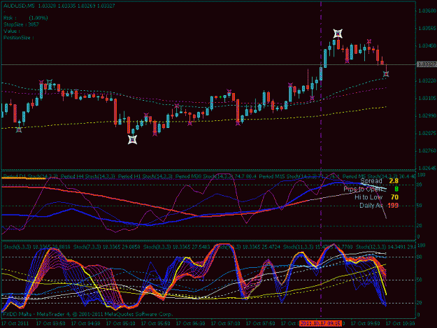Screen dimensions: 437x328
Task: Click the purple vertical dashed time line
Action: (x=321, y=159)
